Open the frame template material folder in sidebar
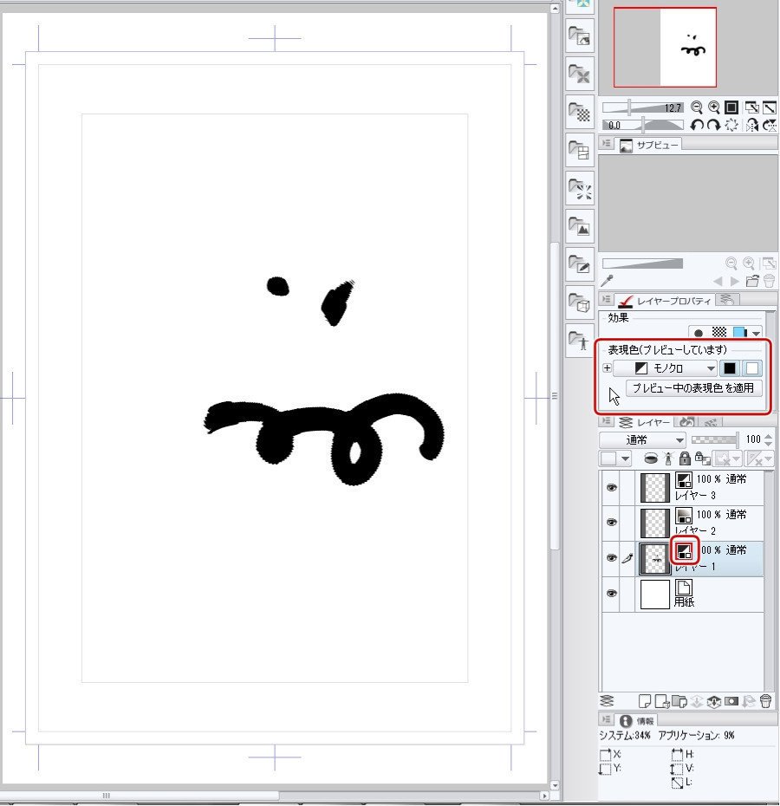Image resolution: width=780 pixels, height=806 pixels. tap(580, 150)
